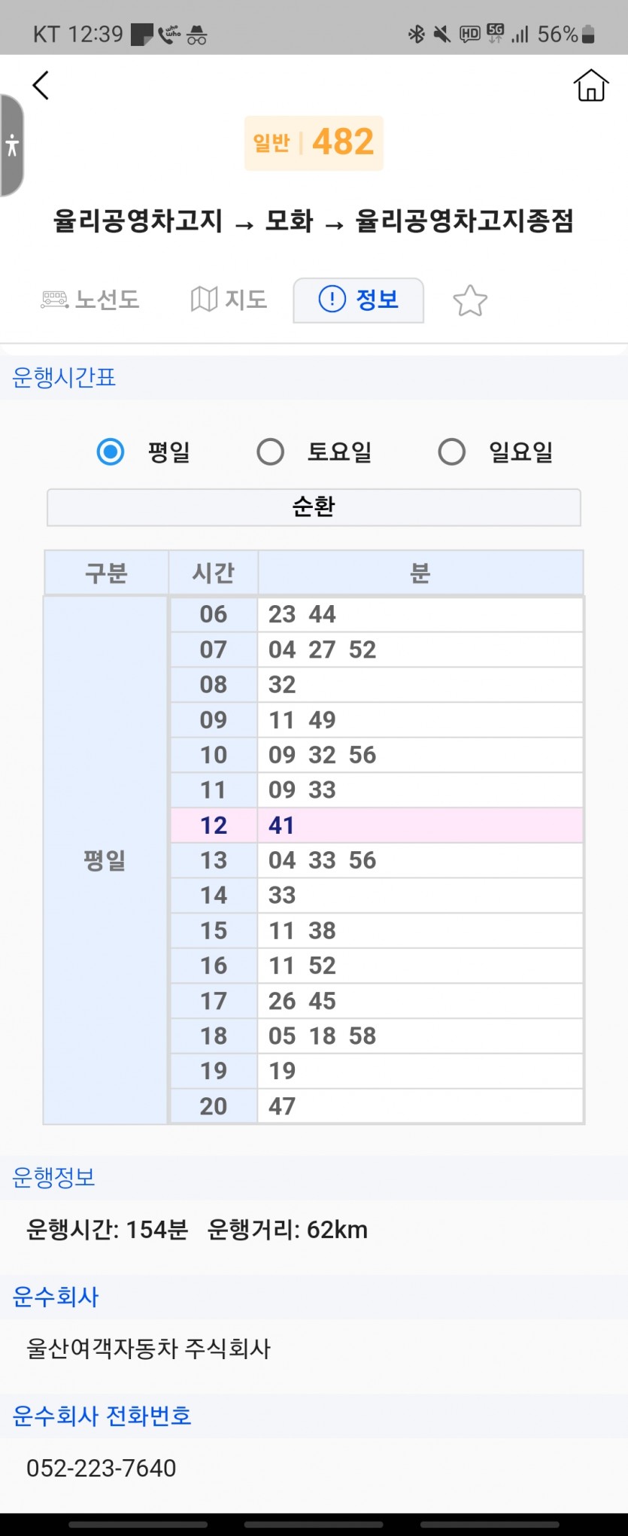Tap the battery indicator in status bar

click(588, 34)
